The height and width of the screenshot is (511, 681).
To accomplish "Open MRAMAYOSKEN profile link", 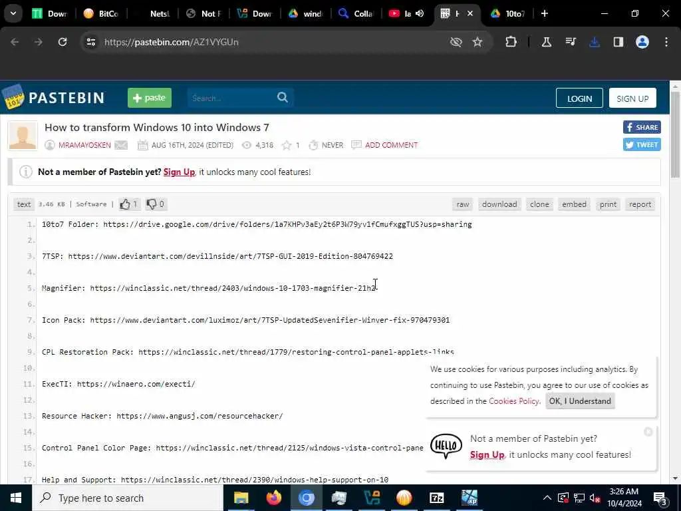I will pyautogui.click(x=84, y=145).
